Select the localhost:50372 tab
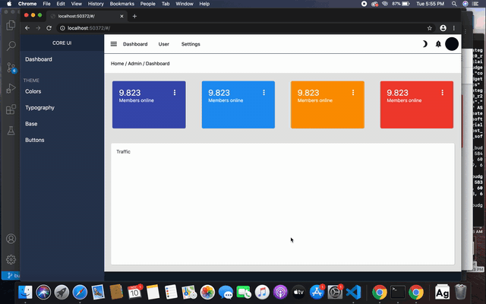This screenshot has height=304, width=486. [x=87, y=16]
